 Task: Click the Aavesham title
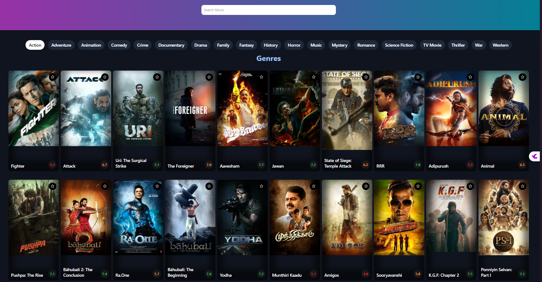coord(230,166)
